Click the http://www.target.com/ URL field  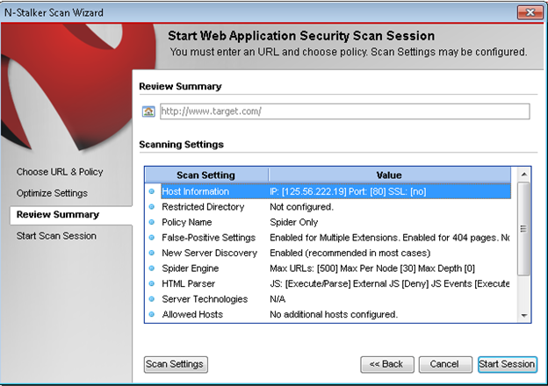click(342, 111)
